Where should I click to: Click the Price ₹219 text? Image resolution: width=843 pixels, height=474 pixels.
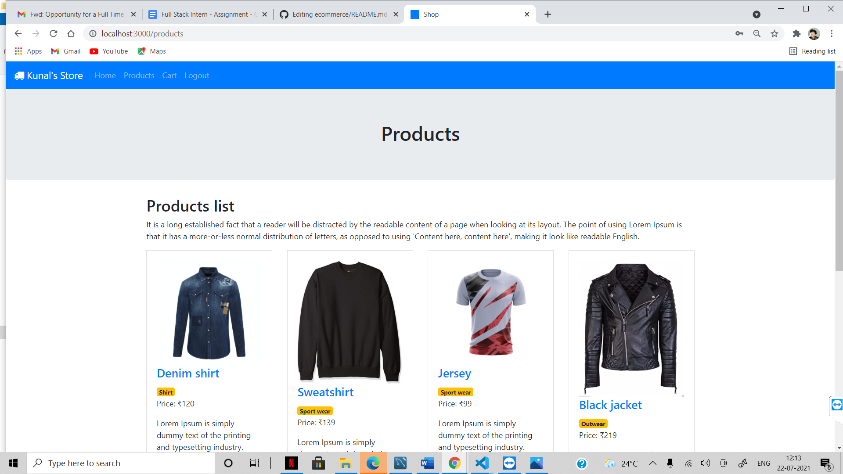(x=598, y=435)
